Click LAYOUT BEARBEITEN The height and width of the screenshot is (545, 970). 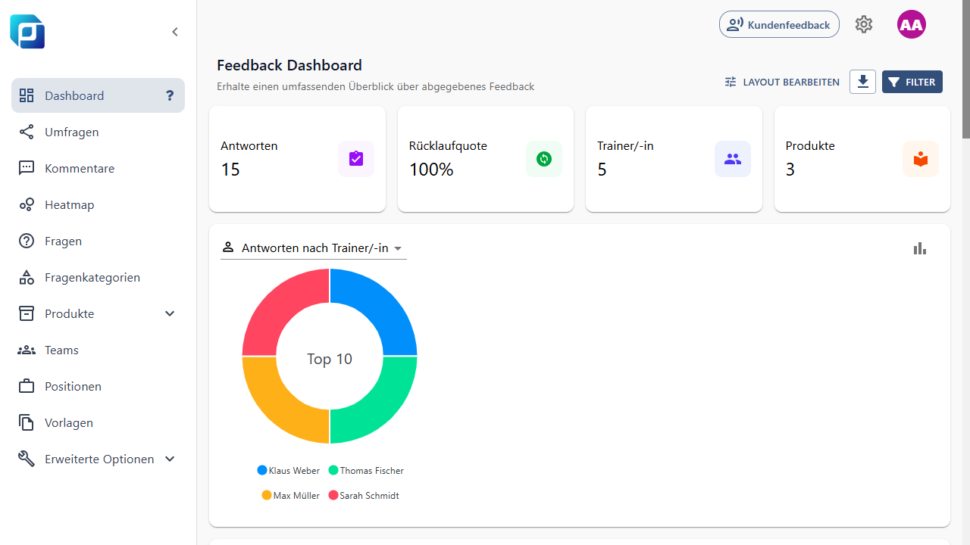coord(782,82)
